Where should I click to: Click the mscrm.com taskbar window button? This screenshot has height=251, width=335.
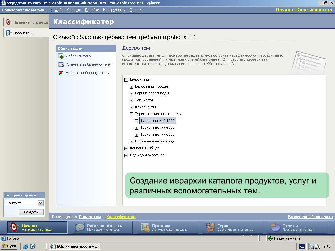[75, 246]
